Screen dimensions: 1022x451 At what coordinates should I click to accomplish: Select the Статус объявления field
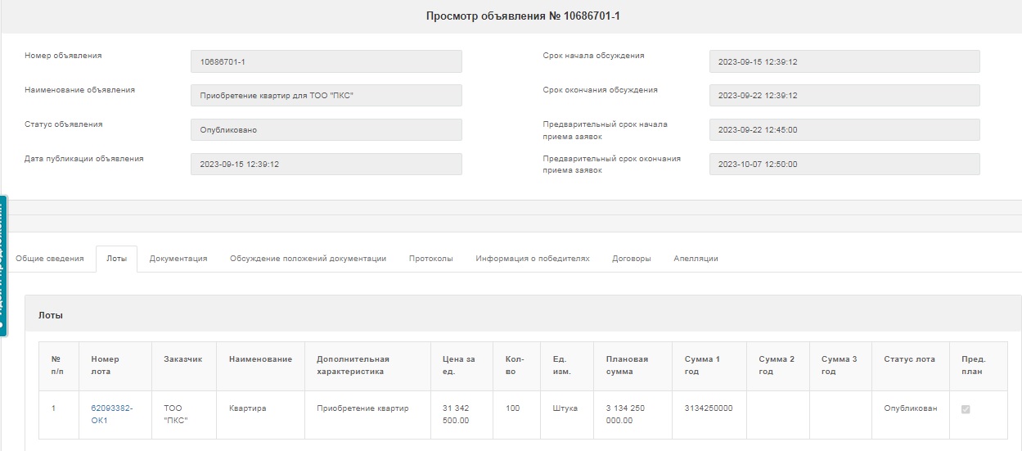tap(326, 130)
